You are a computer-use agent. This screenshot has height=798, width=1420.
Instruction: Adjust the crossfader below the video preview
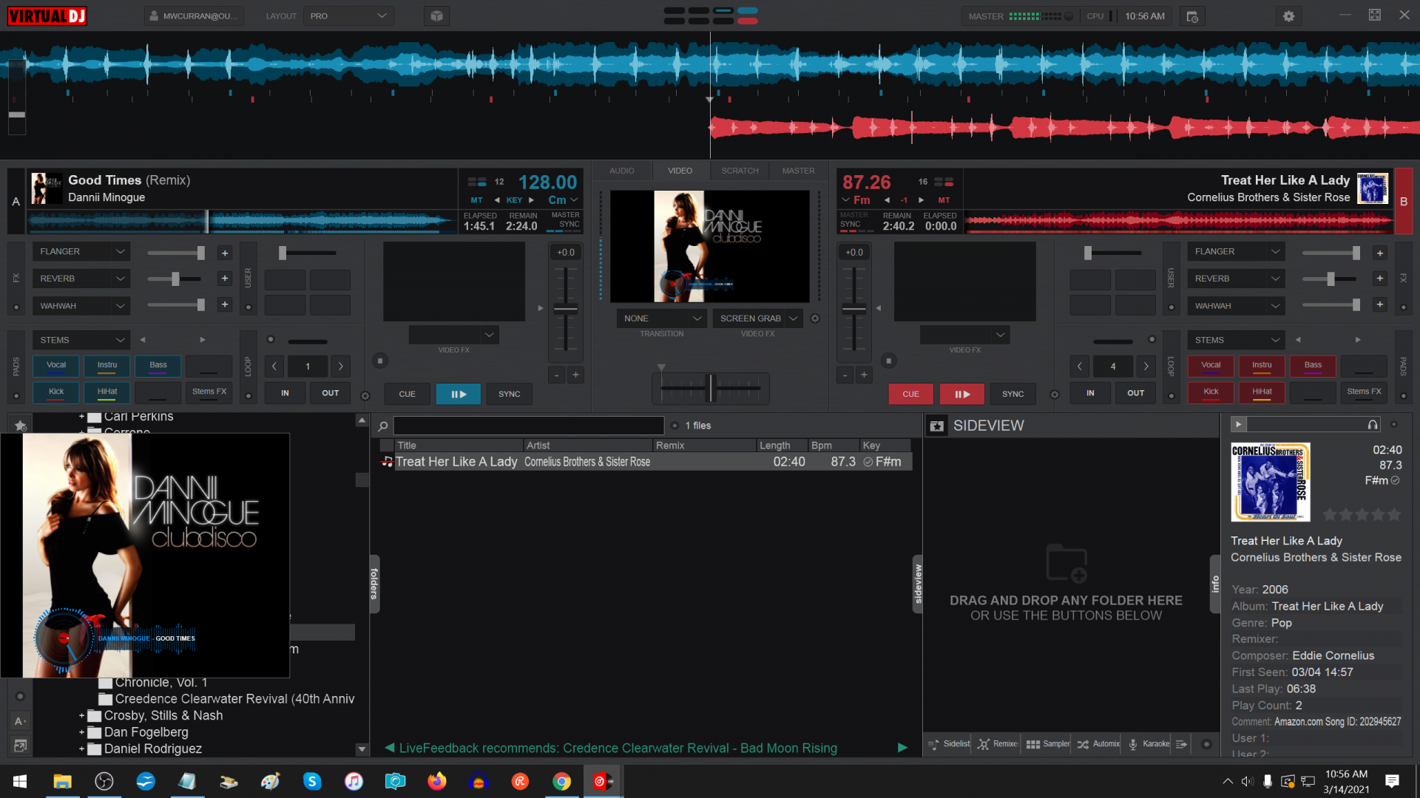tap(709, 388)
